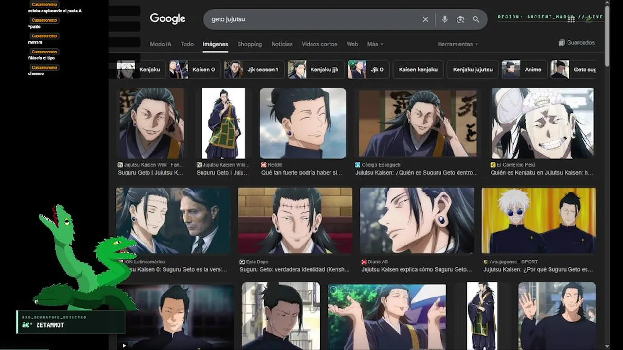This screenshot has height=350, width=623.
Task: Select the Imágenes tab
Action: coord(216,44)
